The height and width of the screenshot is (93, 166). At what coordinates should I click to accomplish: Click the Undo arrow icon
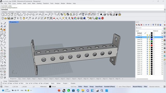pyautogui.click(x=27, y=18)
